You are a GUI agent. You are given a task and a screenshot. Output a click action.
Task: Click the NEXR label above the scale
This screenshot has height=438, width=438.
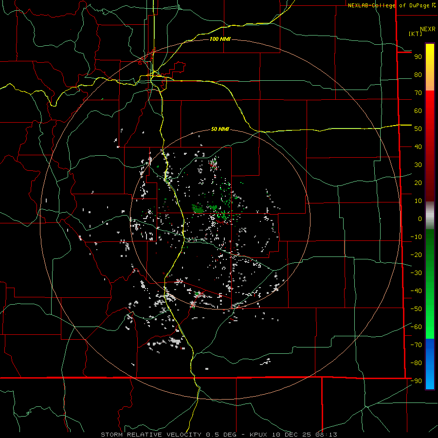[x=428, y=29]
